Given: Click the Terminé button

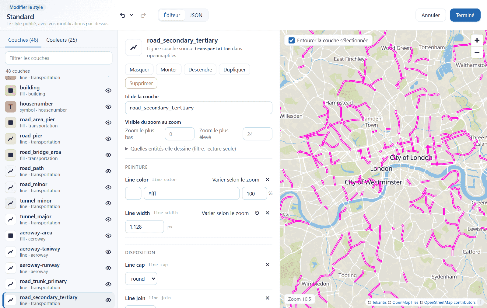Looking at the screenshot, I should [x=465, y=15].
